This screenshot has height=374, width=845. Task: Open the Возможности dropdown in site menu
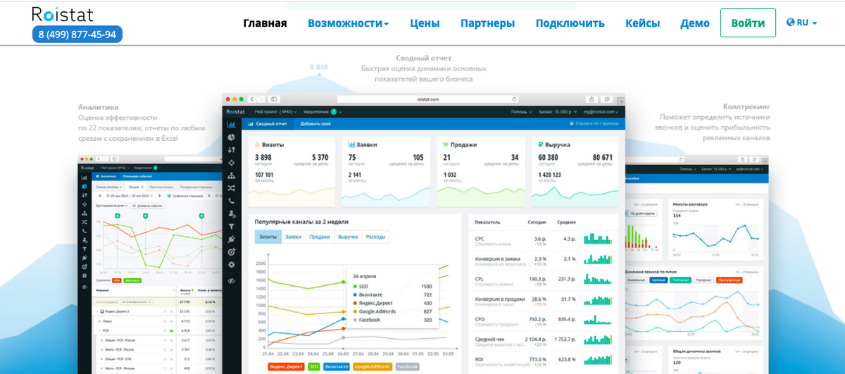[348, 23]
